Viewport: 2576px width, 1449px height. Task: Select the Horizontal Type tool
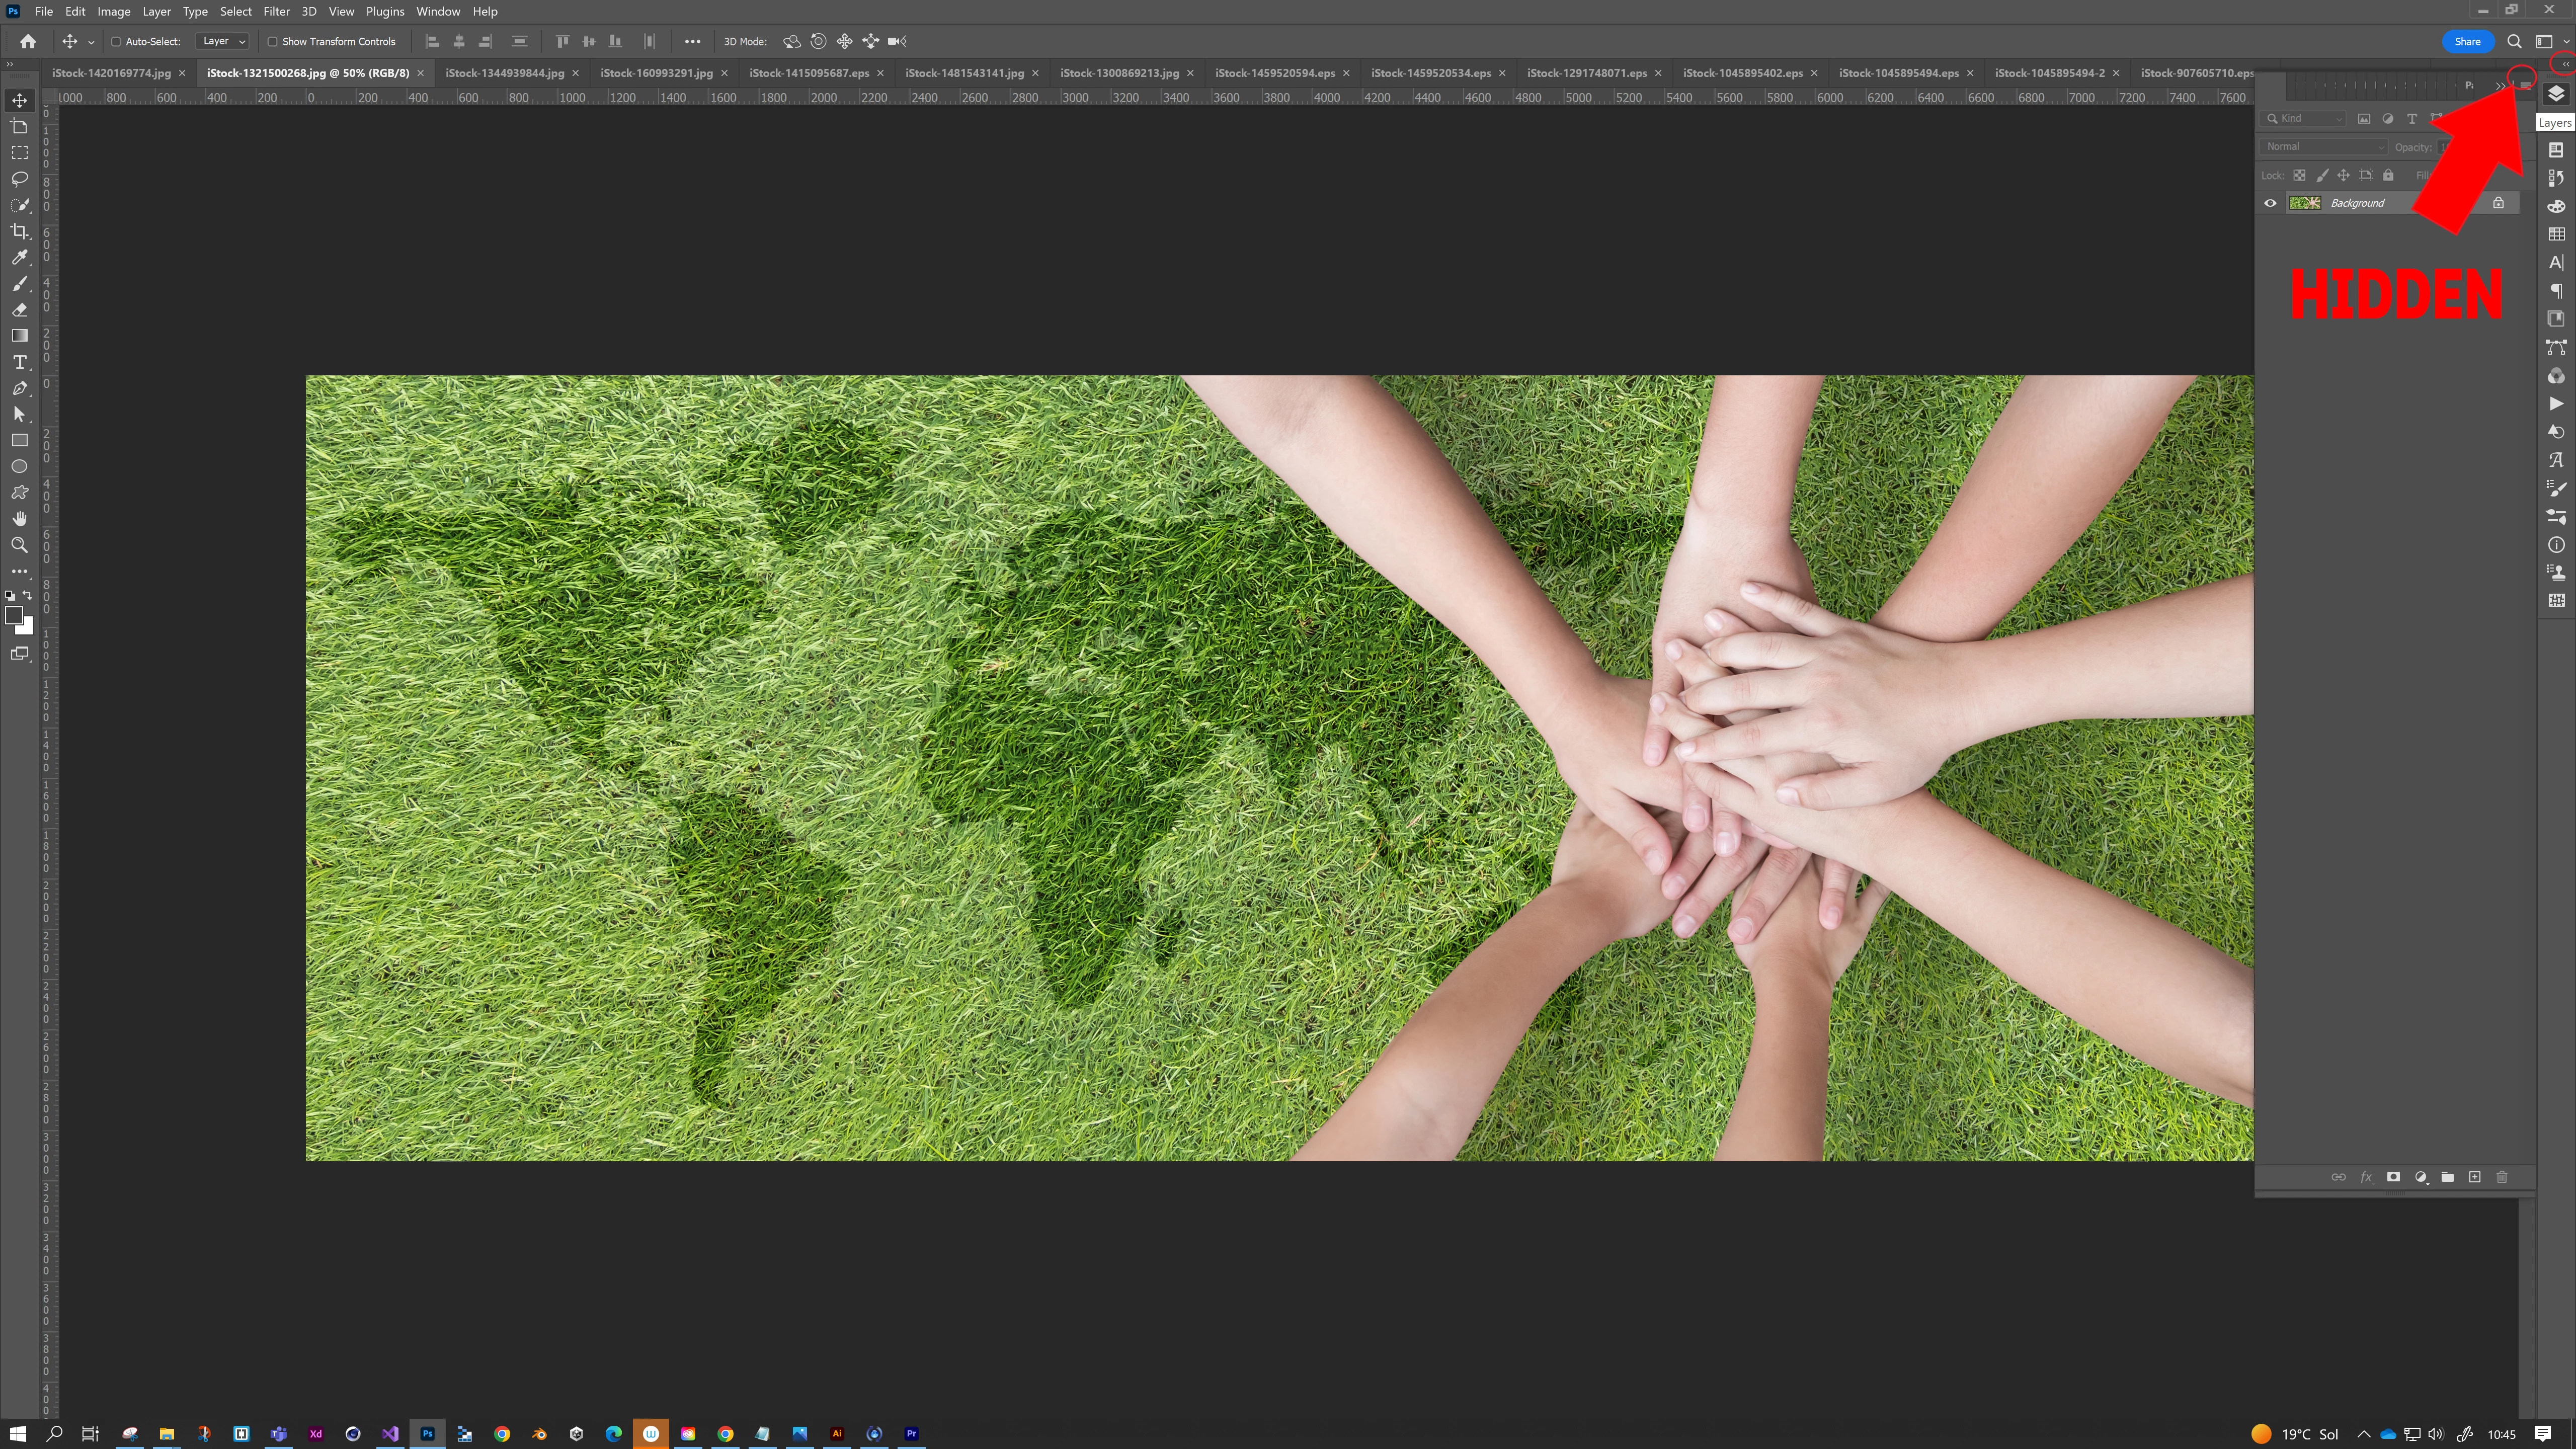coord(19,362)
